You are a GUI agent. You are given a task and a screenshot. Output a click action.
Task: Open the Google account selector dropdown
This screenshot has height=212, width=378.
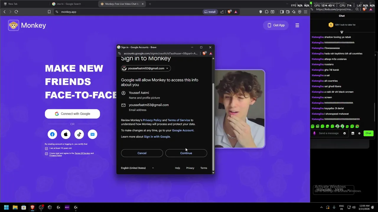coord(146,68)
